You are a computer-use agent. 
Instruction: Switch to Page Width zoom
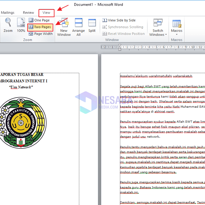40,34
